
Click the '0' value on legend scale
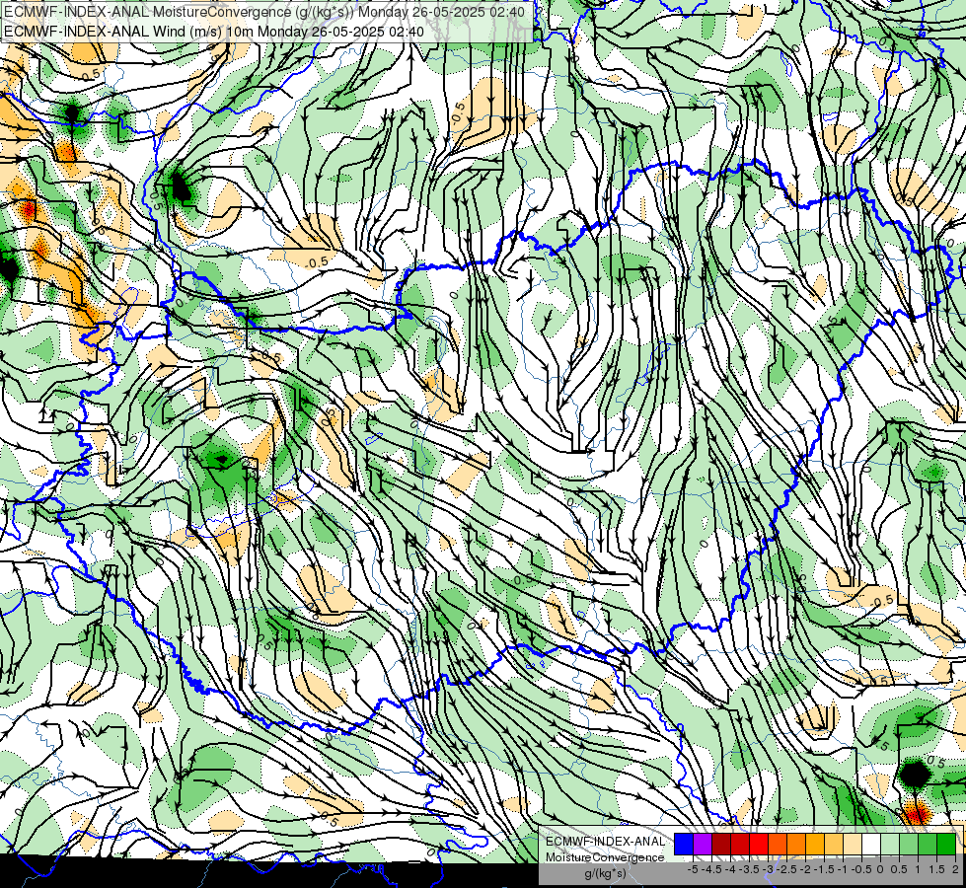tap(880, 869)
